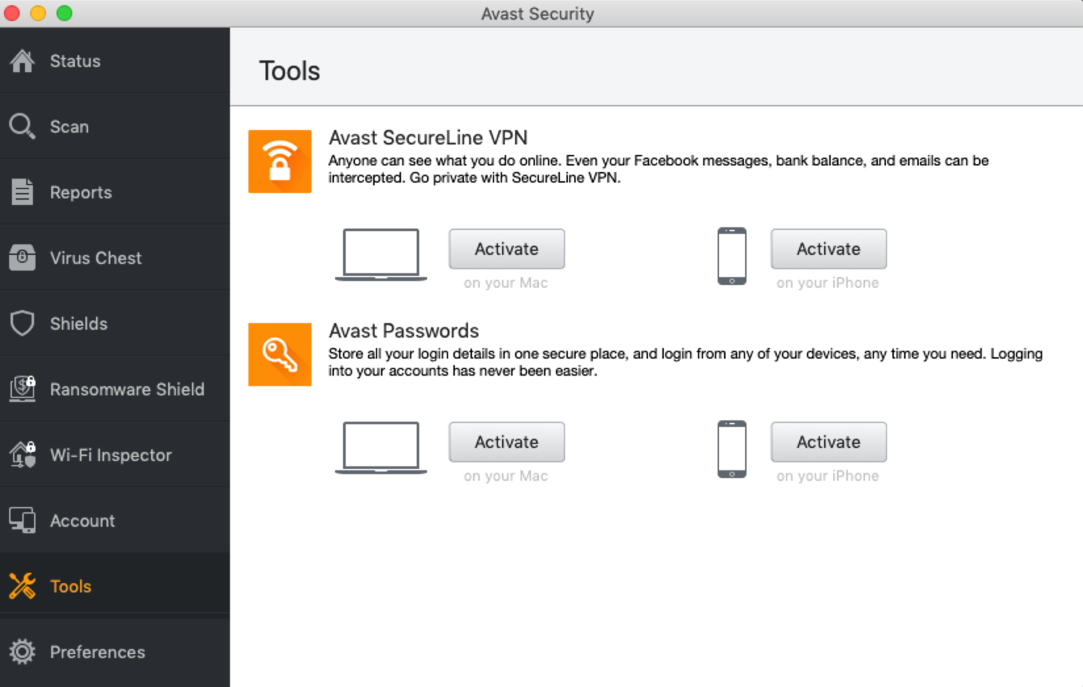Activate Avast Passwords on your iPhone
This screenshot has width=1083, height=687.
click(x=828, y=442)
